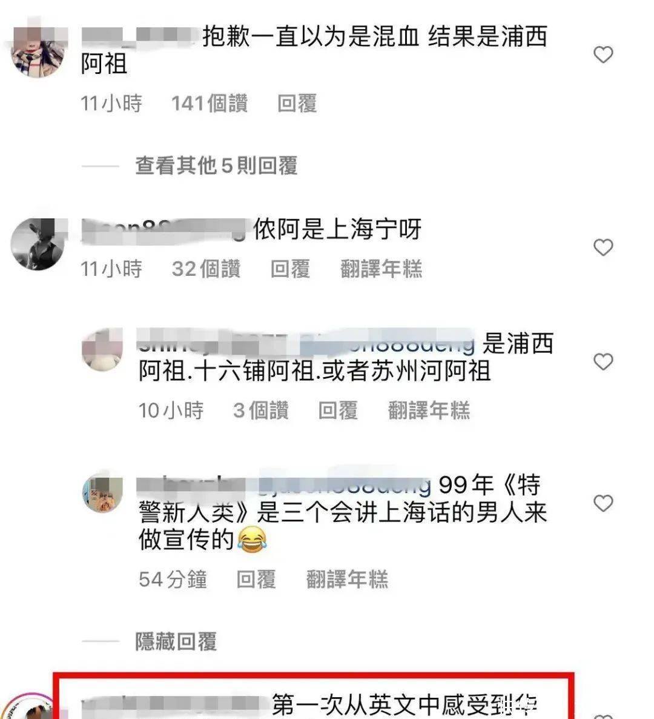
Task: Open avatar of the first commenter
Action: [38, 52]
